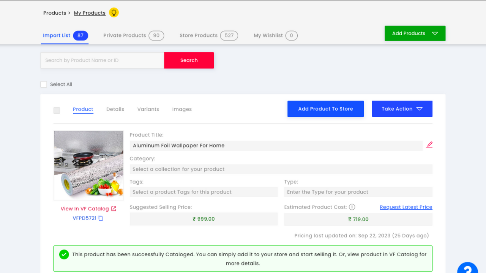Click the green checkmark in success message
This screenshot has width=486, height=273.
64,254
